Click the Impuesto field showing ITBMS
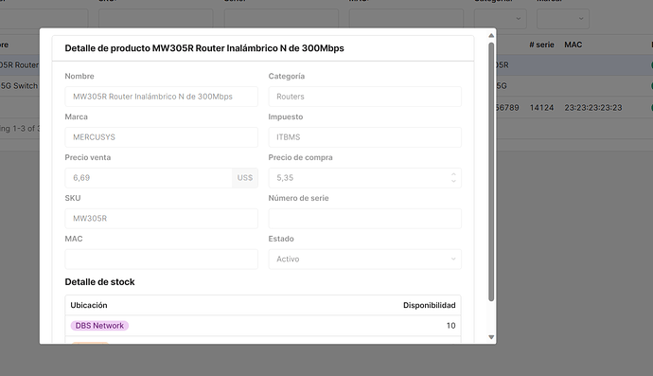653x376 pixels. pos(364,137)
